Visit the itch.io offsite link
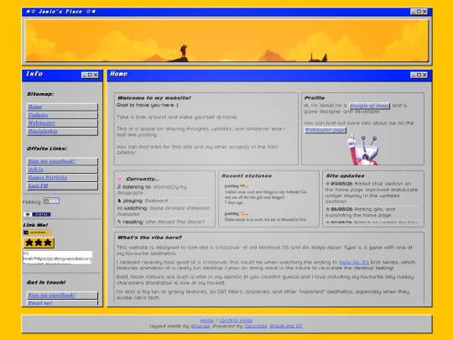The width and height of the screenshot is (453, 340). (x=62, y=170)
